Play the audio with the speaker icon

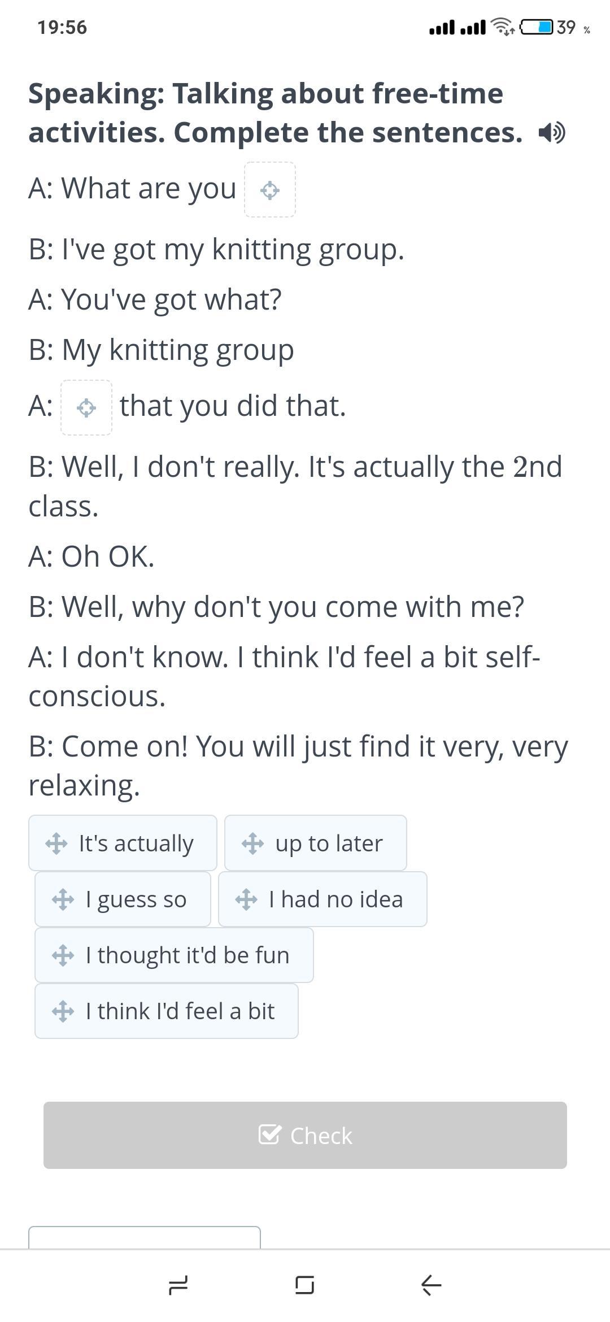[x=551, y=133]
